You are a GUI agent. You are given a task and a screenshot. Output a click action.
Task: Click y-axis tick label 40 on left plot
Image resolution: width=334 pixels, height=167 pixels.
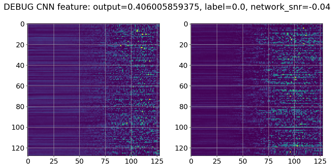pyautogui.click(x=21, y=65)
